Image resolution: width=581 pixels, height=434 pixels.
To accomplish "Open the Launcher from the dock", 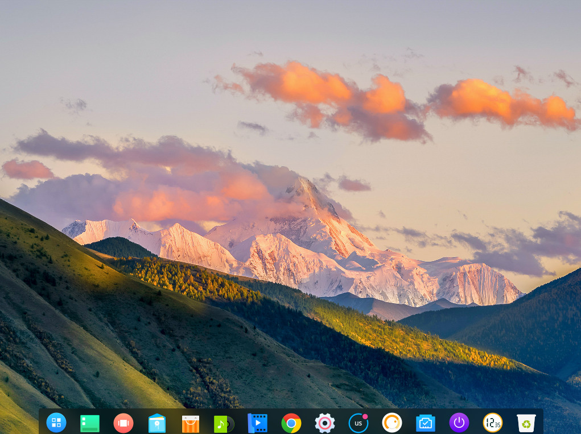I will (x=56, y=423).
